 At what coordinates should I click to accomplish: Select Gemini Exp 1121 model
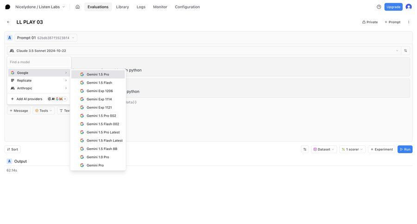98,107
